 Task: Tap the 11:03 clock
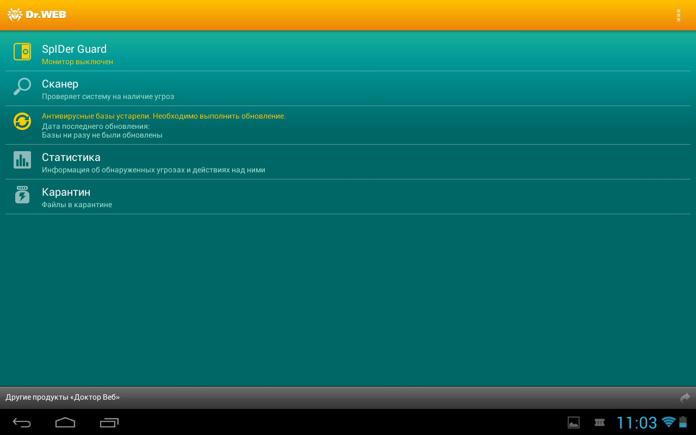637,422
